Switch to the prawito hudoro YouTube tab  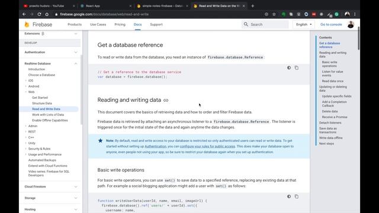(x=46, y=6)
